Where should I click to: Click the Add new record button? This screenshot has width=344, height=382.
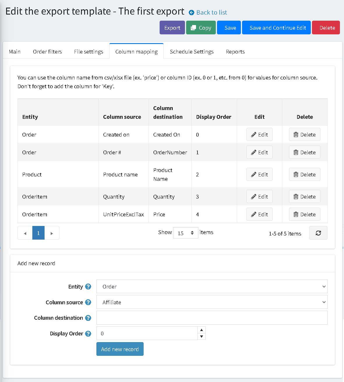tap(120, 349)
